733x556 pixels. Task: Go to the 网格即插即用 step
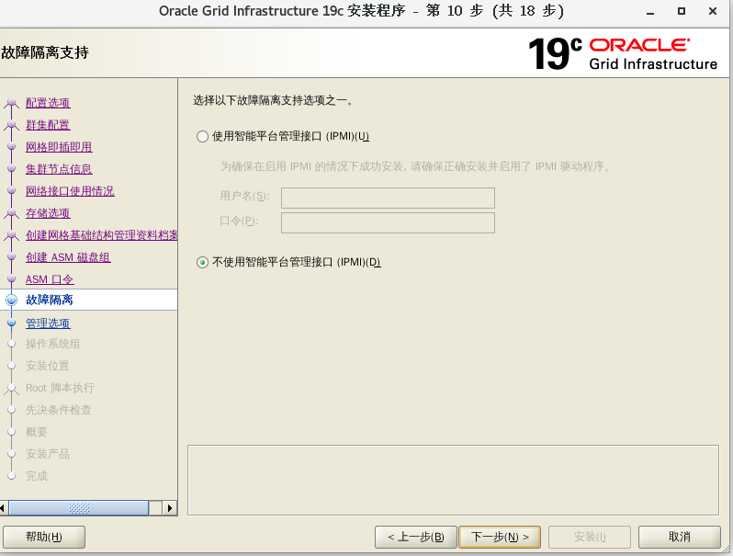click(x=59, y=147)
